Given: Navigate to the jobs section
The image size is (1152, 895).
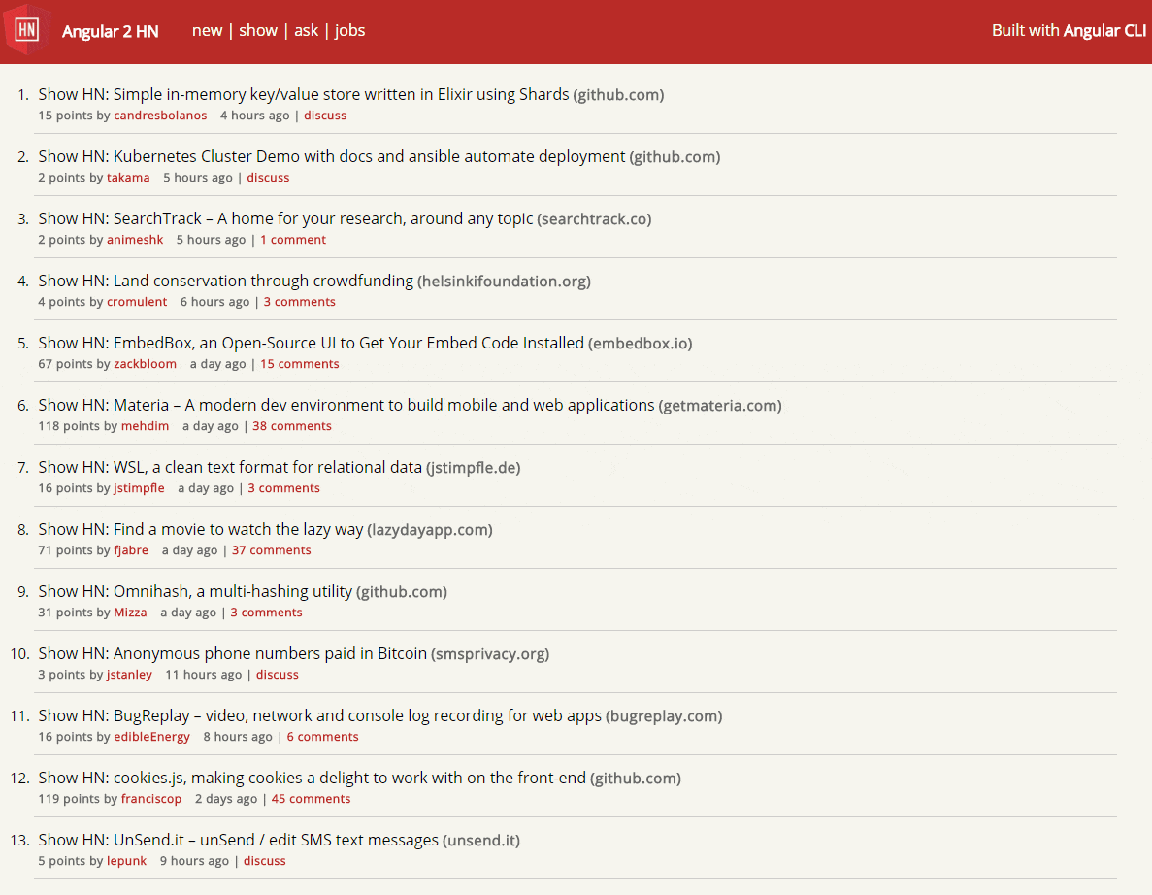Looking at the screenshot, I should (349, 30).
